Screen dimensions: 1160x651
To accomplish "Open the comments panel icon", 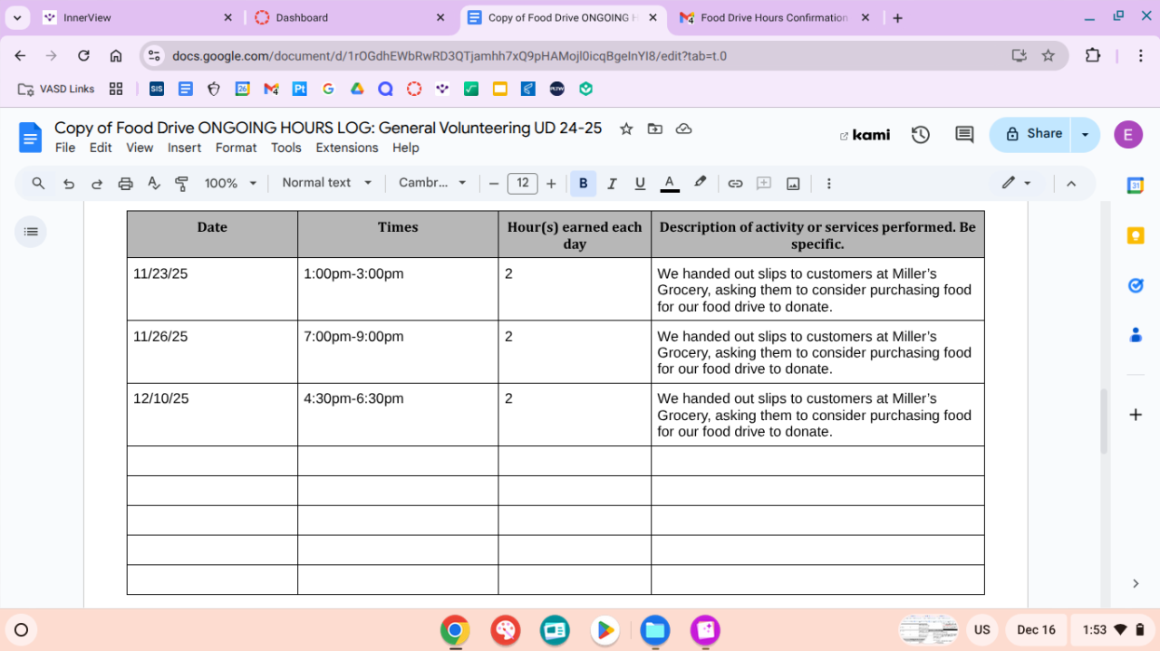I will [x=964, y=135].
